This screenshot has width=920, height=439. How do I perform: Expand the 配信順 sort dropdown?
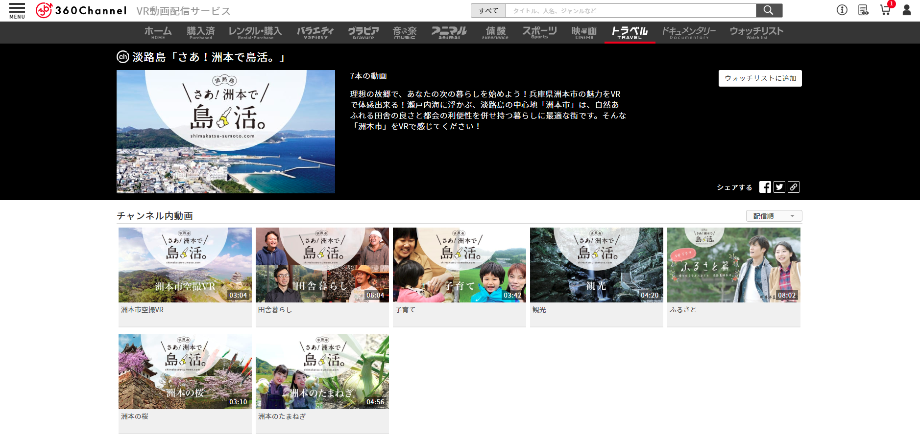(x=774, y=216)
